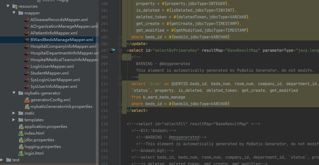Select AOrganizationManageMapper.xml in project tree
The width and height of the screenshot is (319, 165).
pyautogui.click(x=64, y=26)
